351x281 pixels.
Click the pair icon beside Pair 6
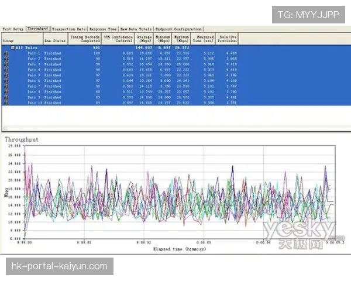coord(7,81)
